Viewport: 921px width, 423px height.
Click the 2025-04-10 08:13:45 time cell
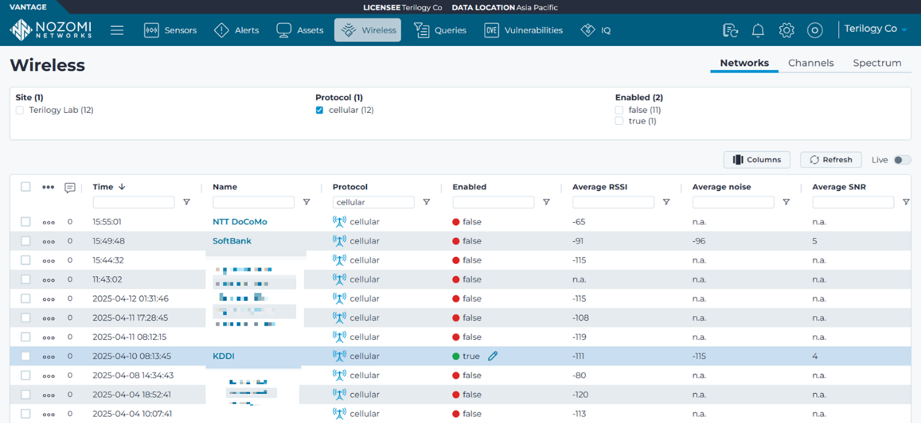132,356
